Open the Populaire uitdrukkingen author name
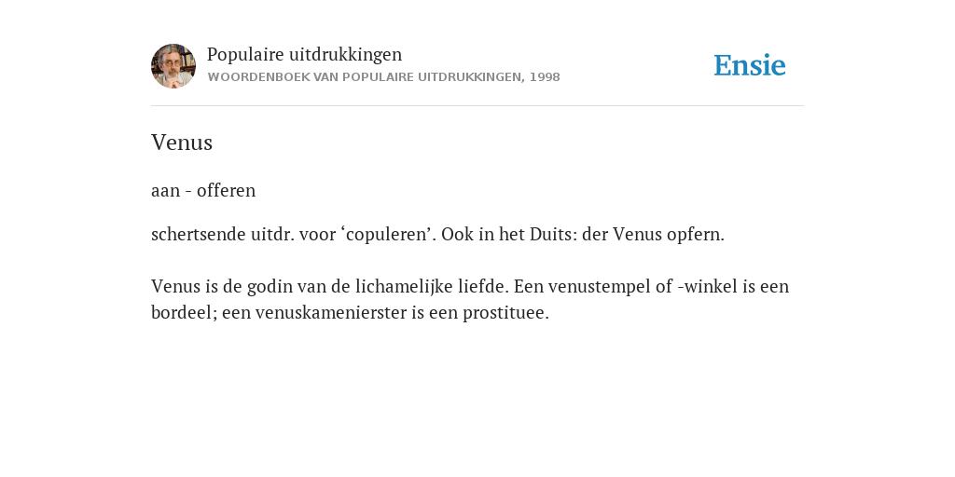The image size is (955, 477). click(x=305, y=54)
